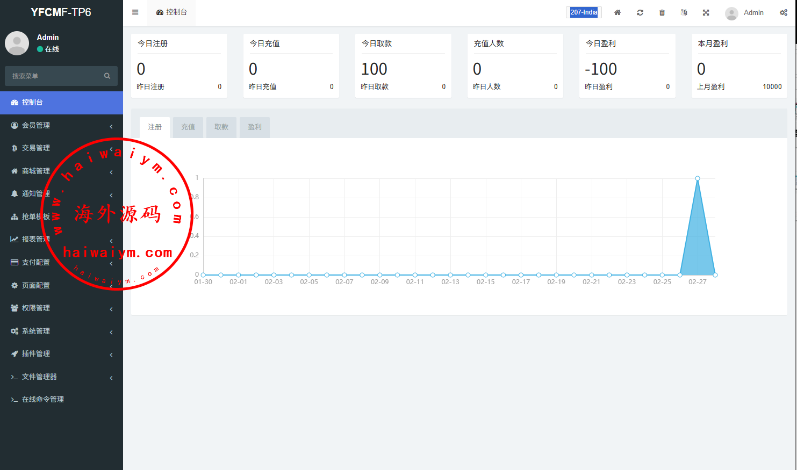Expand the 会员管理 sidebar menu
This screenshot has height=470, width=797.
point(61,125)
